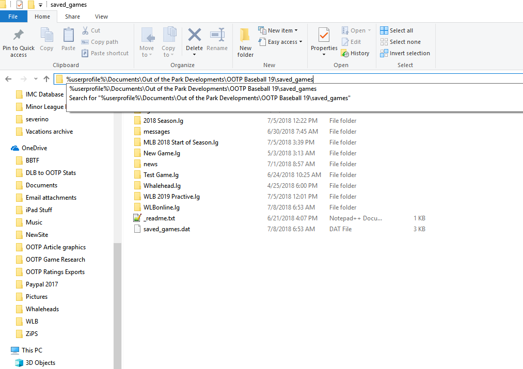Open the File menu tab
This screenshot has height=369, width=523.
point(13,17)
